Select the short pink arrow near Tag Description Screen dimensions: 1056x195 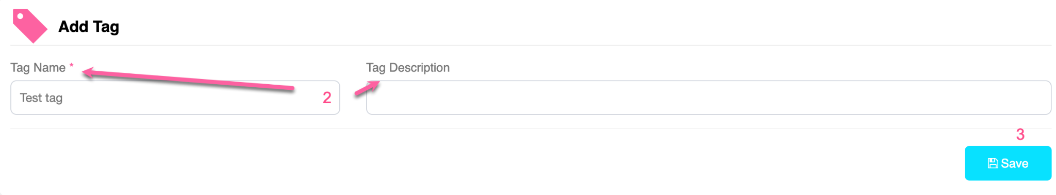[367, 89]
